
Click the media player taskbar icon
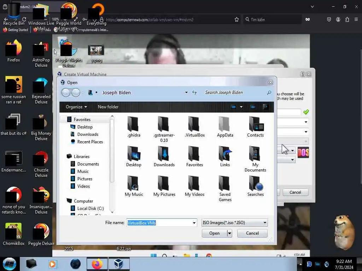point(52,264)
